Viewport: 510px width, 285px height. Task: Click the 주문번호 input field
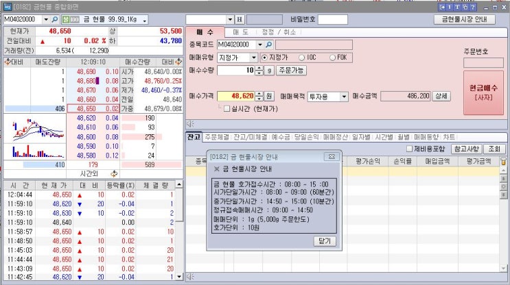tap(483, 62)
